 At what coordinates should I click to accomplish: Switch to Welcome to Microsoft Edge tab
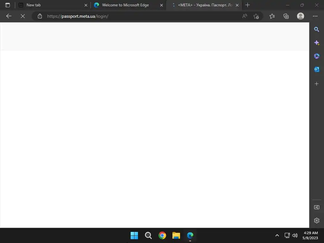pos(128,5)
